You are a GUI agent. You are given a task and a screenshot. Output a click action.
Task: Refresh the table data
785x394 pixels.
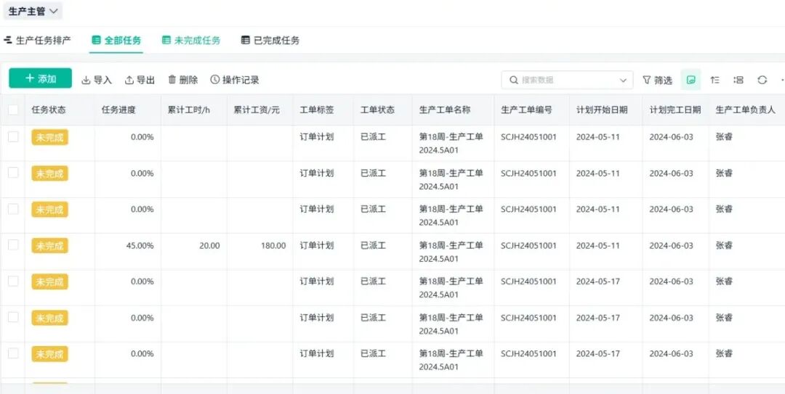pyautogui.click(x=762, y=80)
